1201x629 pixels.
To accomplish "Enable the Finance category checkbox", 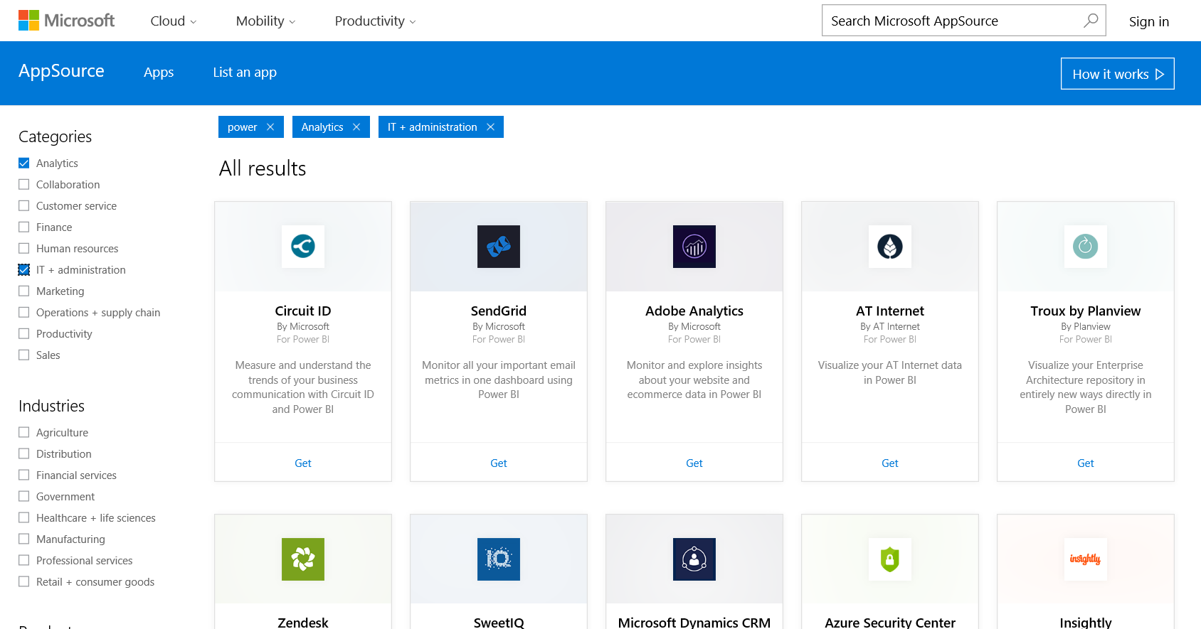I will click(x=24, y=227).
